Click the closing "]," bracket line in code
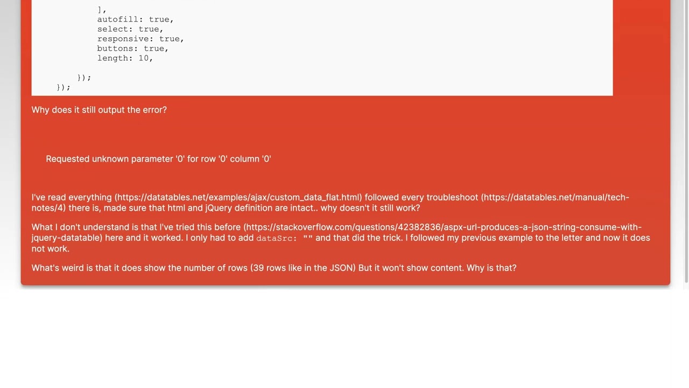 [102, 10]
